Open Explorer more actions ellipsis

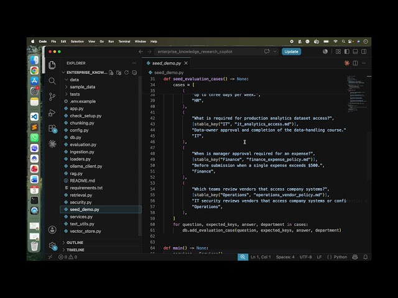(134, 63)
